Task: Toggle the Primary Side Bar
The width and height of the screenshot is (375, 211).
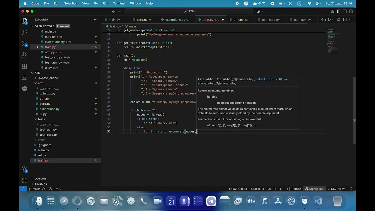Action: (339, 11)
